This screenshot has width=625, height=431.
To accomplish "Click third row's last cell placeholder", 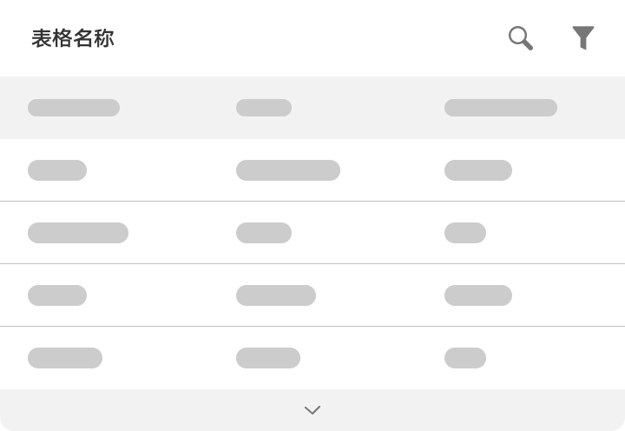I will pyautogui.click(x=478, y=295).
